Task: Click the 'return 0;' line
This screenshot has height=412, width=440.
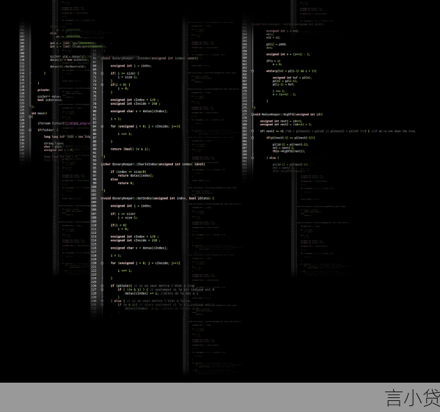Action: (125, 183)
